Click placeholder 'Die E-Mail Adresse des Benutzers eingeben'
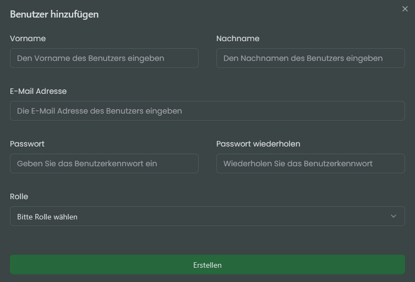Image resolution: width=415 pixels, height=282 pixels. 100,111
